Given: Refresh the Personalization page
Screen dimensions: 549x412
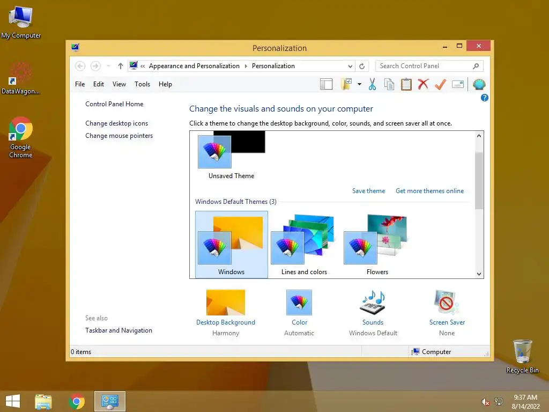Looking at the screenshot, I should point(362,66).
